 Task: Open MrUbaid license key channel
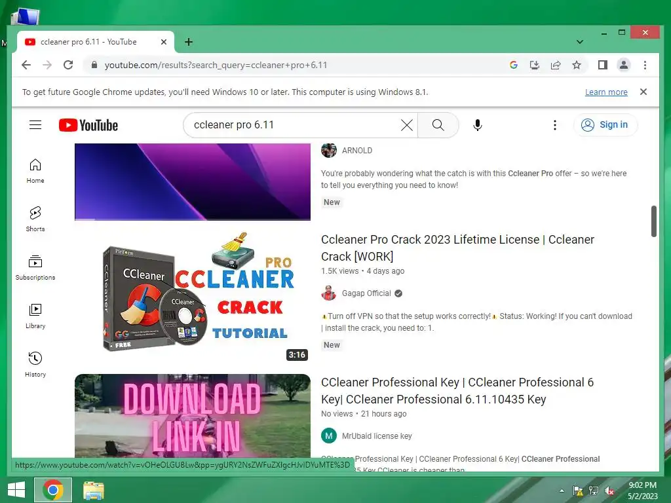coord(377,436)
